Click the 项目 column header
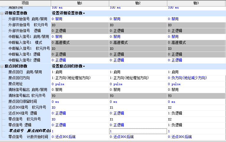Screen dimensions: 226x142 [x=25, y=3]
